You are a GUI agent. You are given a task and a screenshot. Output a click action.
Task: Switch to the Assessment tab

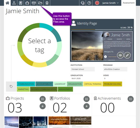[x=128, y=3]
